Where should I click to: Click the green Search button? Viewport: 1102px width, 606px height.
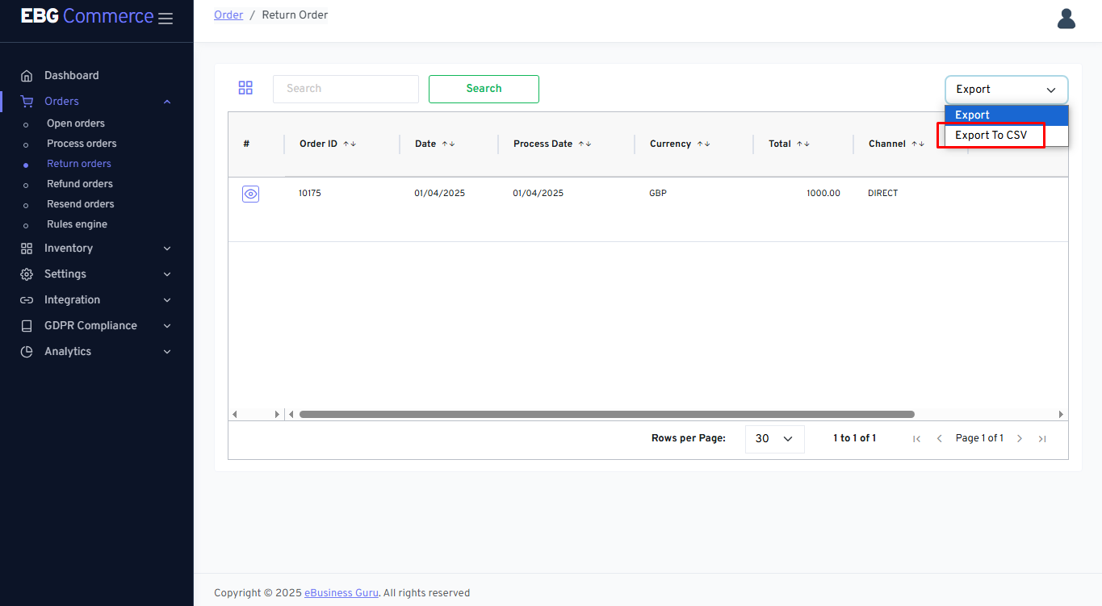coord(484,89)
